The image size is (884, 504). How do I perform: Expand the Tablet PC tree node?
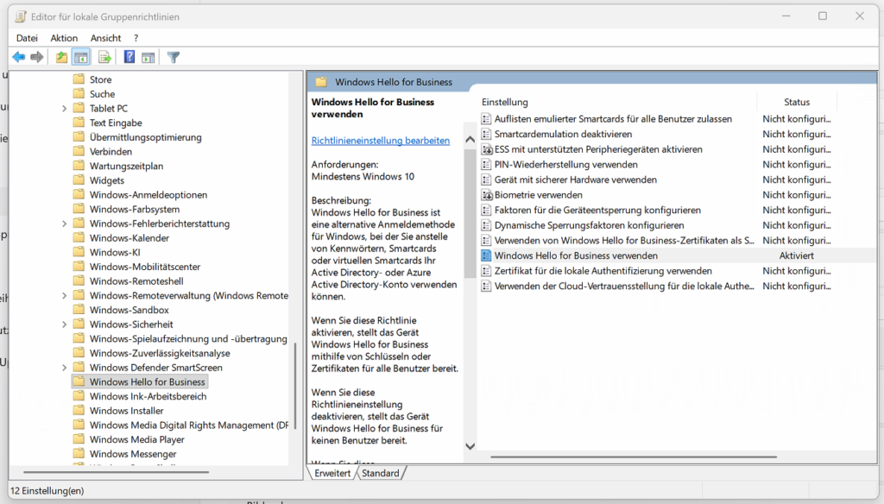(x=65, y=109)
